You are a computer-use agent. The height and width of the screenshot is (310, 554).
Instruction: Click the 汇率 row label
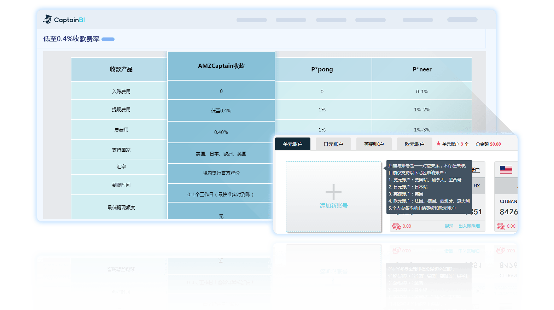click(121, 166)
